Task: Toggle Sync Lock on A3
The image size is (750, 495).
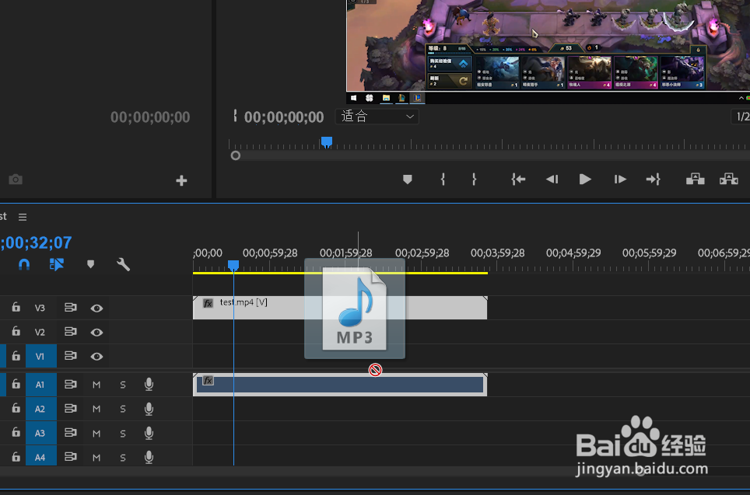Action: pos(70,432)
